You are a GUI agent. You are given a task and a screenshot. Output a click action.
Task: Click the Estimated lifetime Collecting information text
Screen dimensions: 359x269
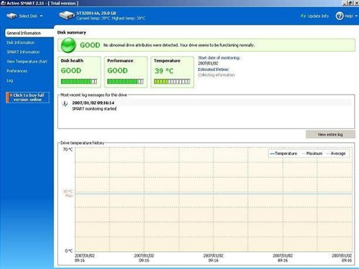click(x=216, y=75)
